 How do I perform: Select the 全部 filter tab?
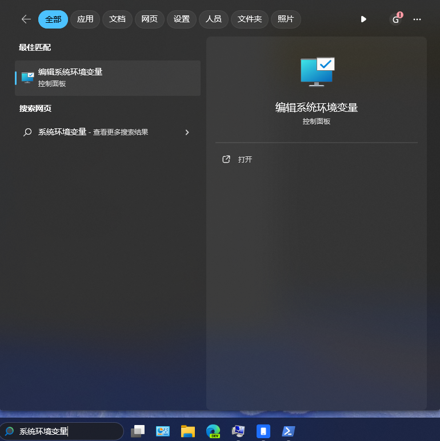[53, 19]
